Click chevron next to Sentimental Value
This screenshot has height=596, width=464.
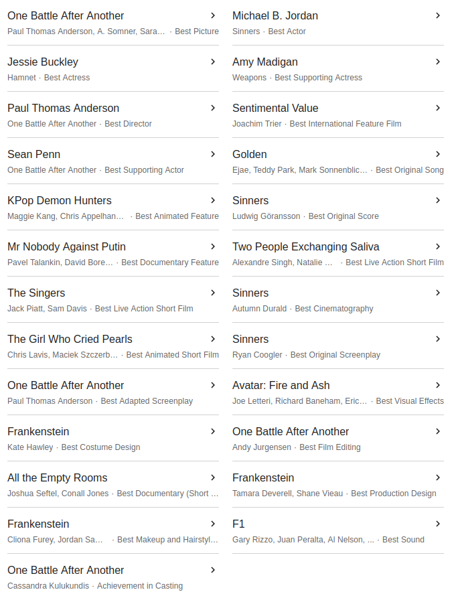point(438,108)
